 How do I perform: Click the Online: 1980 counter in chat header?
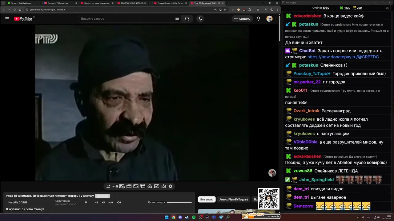coord(321,8)
